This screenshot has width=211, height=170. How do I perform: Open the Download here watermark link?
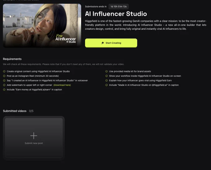(x=62, y=85)
